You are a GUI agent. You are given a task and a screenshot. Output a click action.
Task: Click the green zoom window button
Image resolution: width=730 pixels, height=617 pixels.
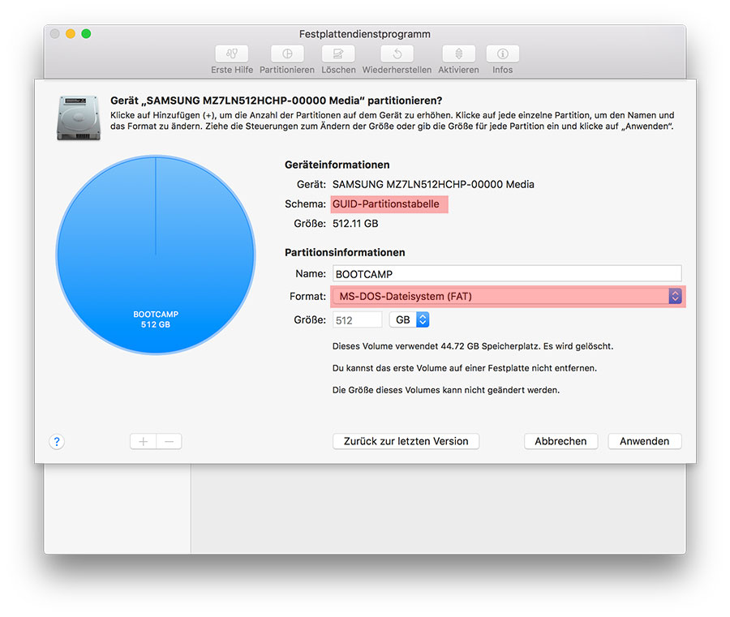click(86, 33)
